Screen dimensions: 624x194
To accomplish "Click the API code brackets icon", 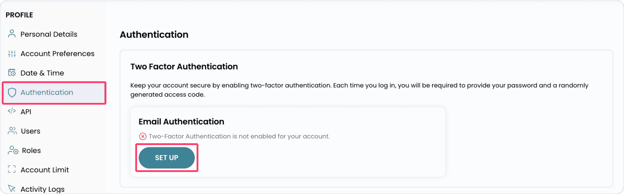I will point(12,111).
